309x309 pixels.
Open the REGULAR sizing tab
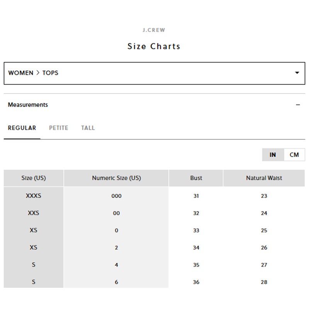22,128
